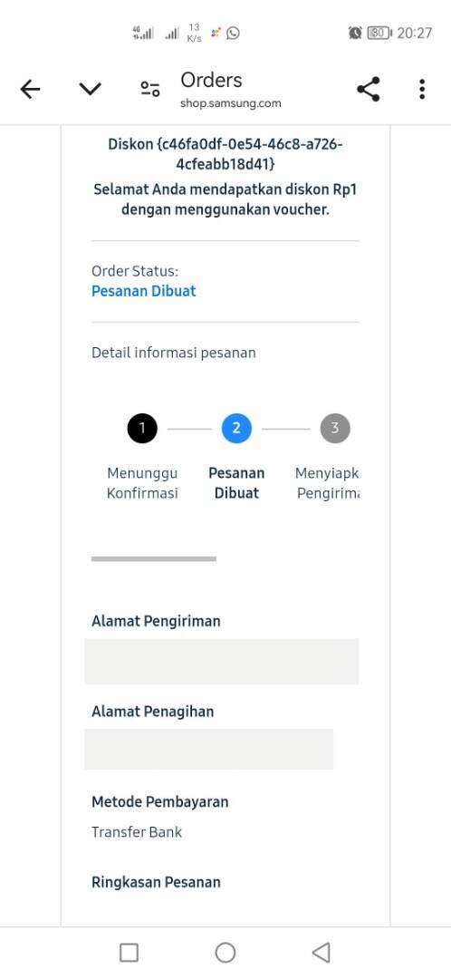
Task: Select step 1 circle Menunggu Konfirmasi
Action: [142, 428]
